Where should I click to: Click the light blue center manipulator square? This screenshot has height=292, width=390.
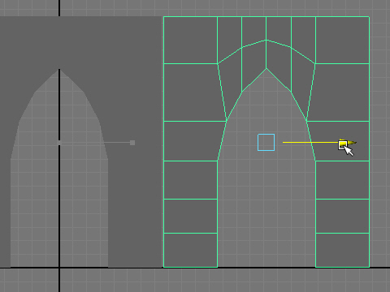266,142
